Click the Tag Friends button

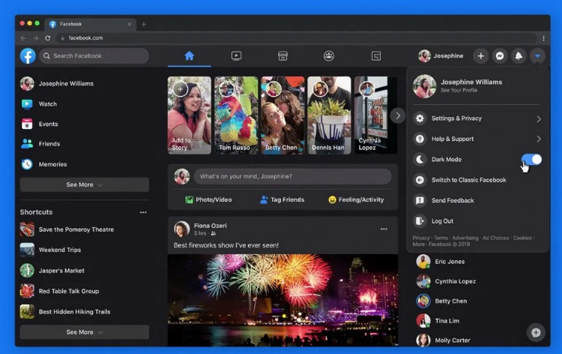282,199
